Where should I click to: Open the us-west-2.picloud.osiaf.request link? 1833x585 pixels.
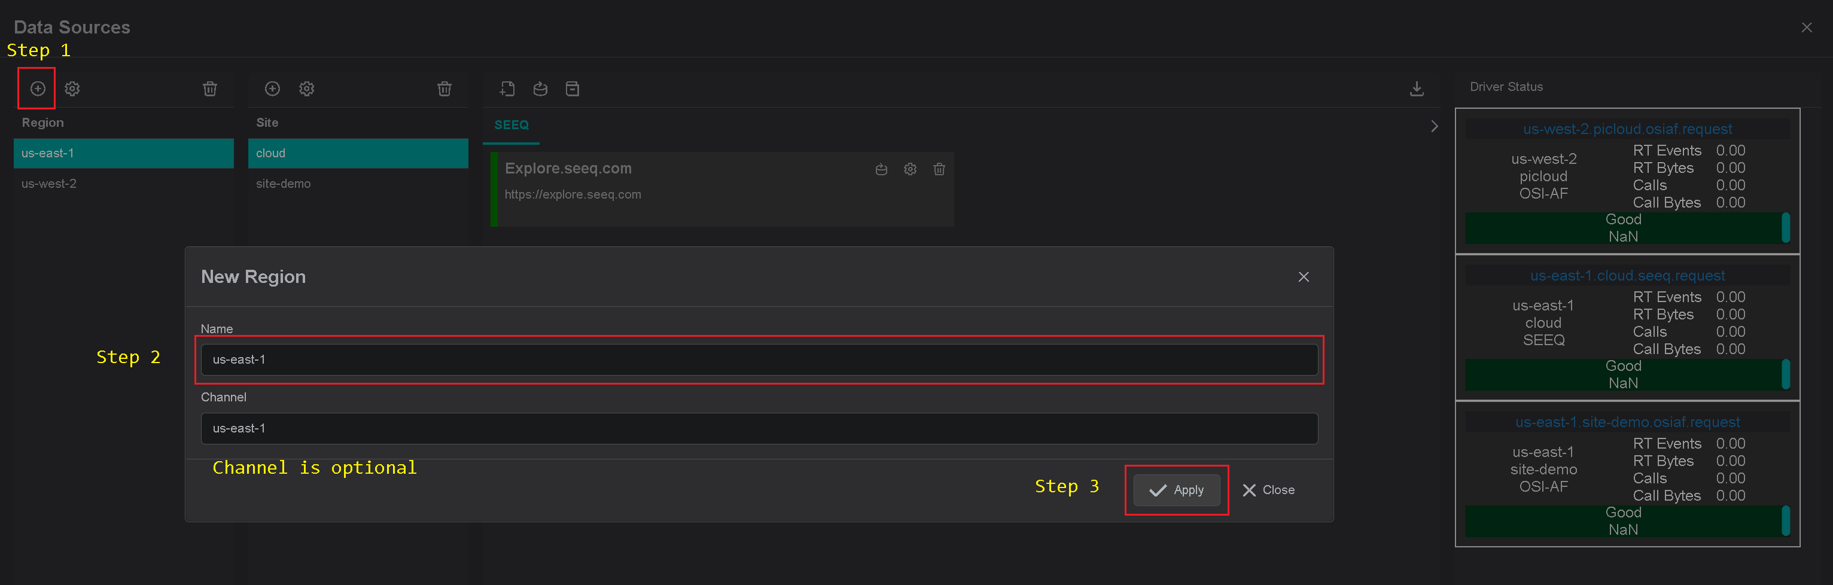point(1627,129)
